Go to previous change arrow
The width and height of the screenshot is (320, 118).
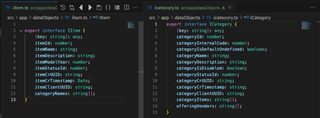pos(81,8)
